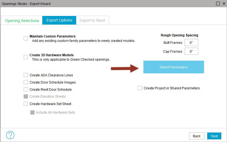Viewport: 227px width, 142px height.
Task: Enable Create Project or Shared Parameters
Action: pos(140,88)
